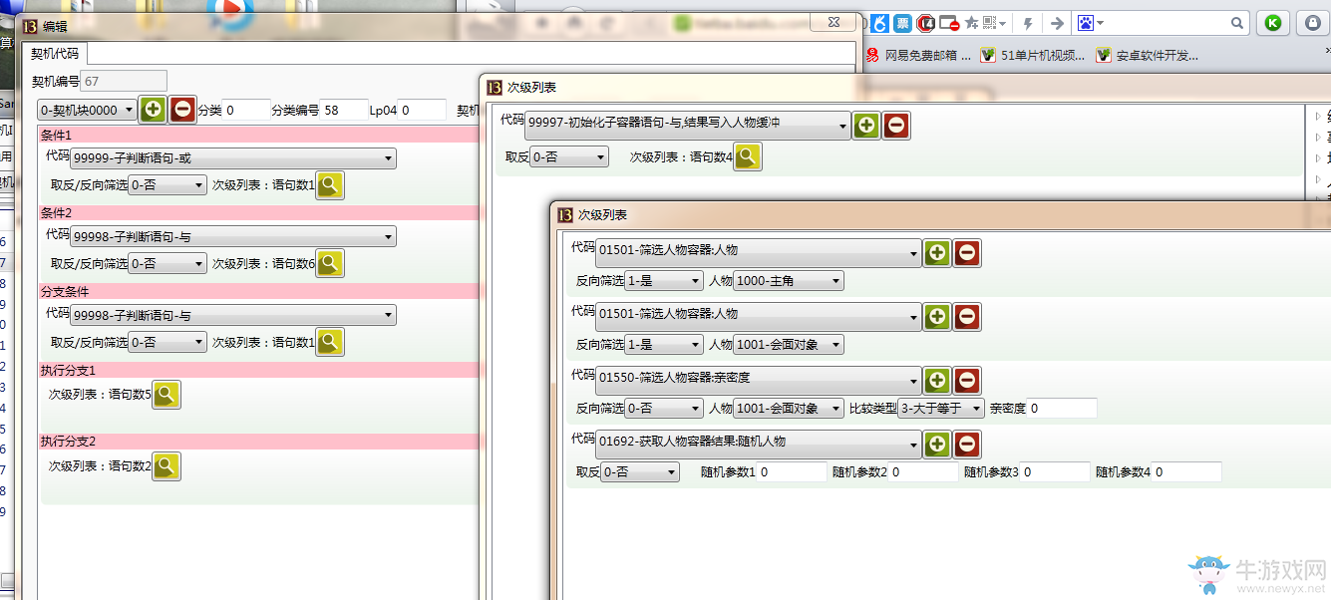Open the 99999-子判断语句-或 code dropdown

click(231, 157)
